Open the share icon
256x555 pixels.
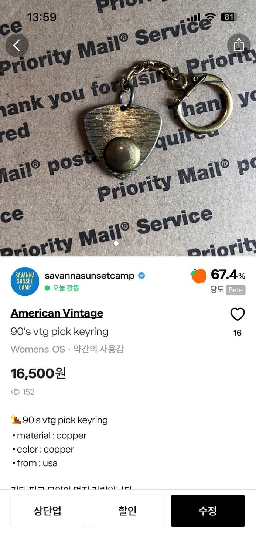(x=239, y=45)
